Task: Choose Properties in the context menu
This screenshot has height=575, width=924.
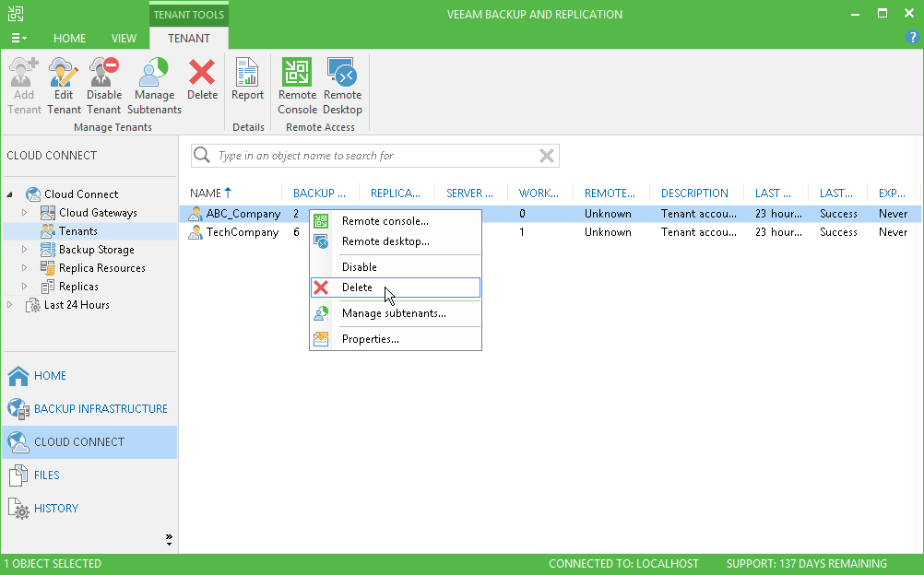Action: 396,339
